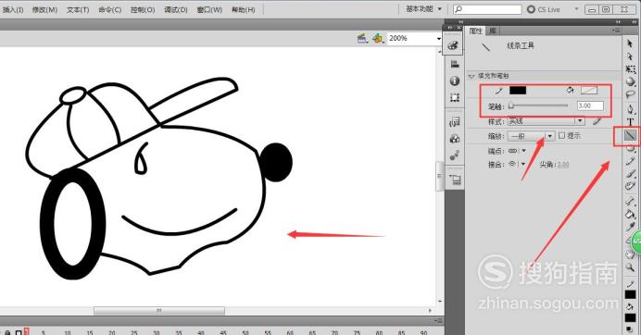Open the 帮助(H) menu
This screenshot has width=641, height=335.
(244, 9)
